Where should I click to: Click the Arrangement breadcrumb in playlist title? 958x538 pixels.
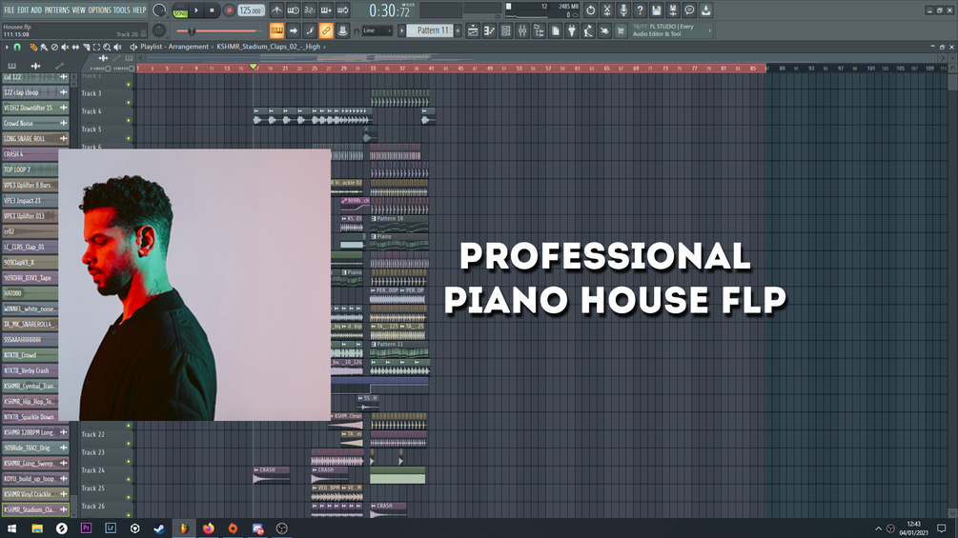[189, 47]
